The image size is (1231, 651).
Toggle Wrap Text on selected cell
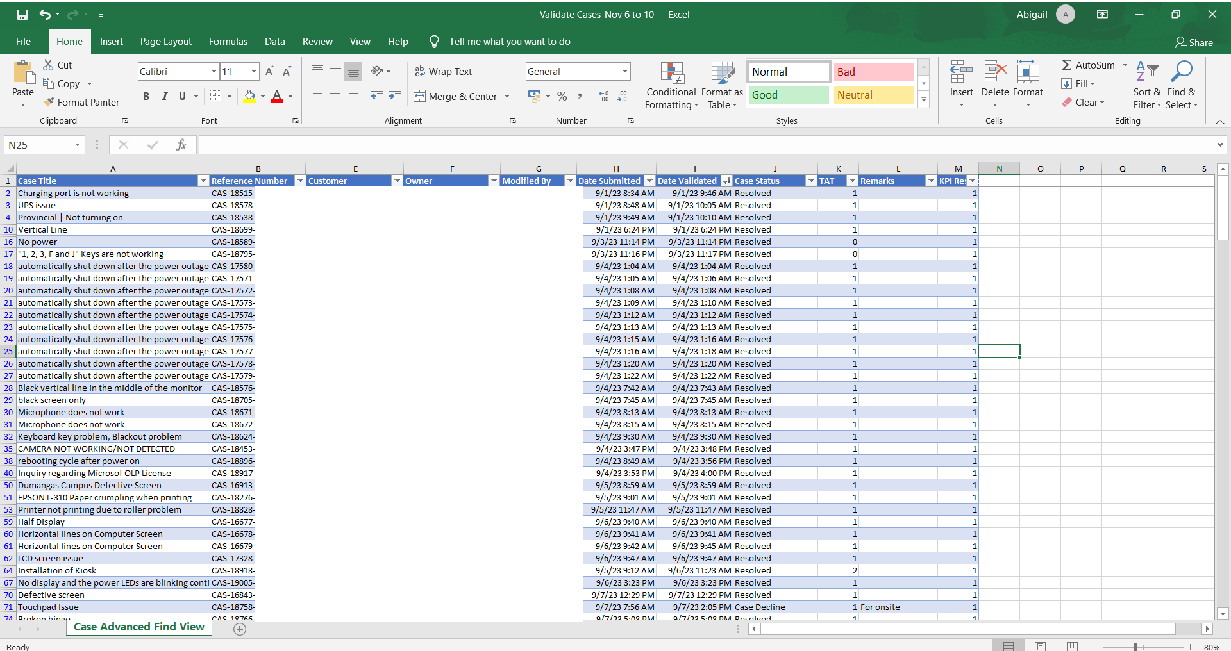[x=443, y=72]
